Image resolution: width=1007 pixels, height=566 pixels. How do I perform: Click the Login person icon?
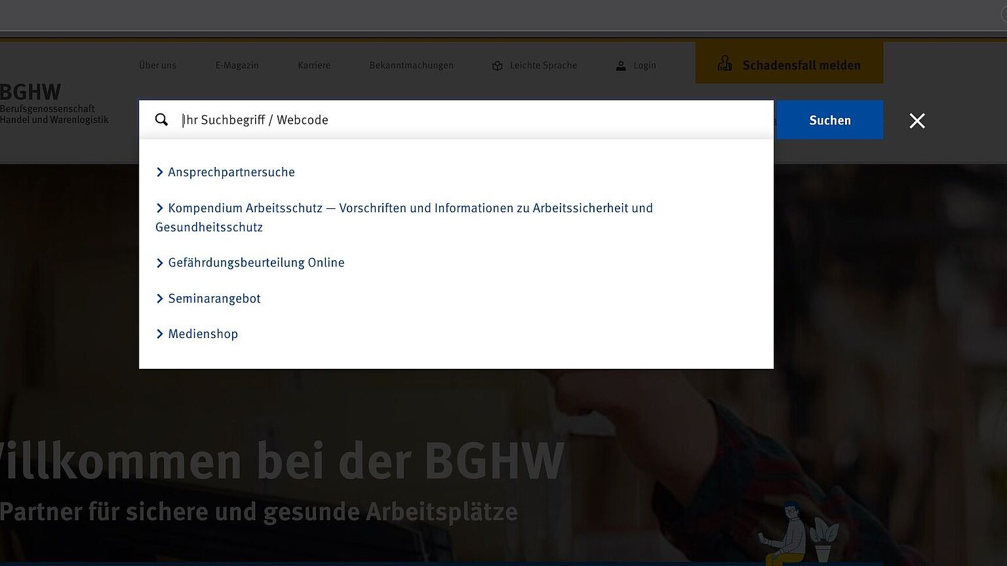621,66
